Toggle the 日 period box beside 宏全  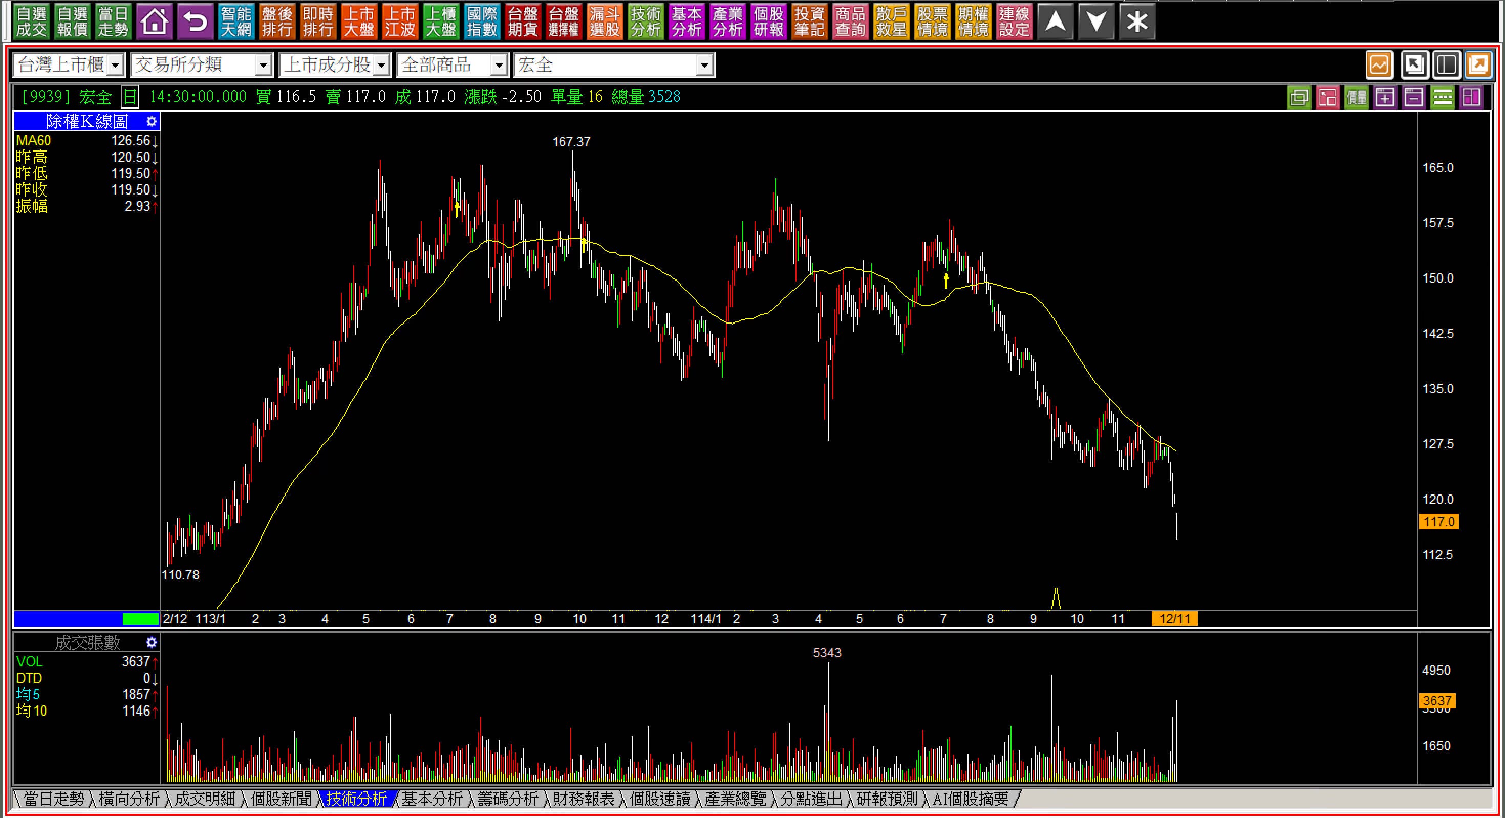pyautogui.click(x=130, y=97)
